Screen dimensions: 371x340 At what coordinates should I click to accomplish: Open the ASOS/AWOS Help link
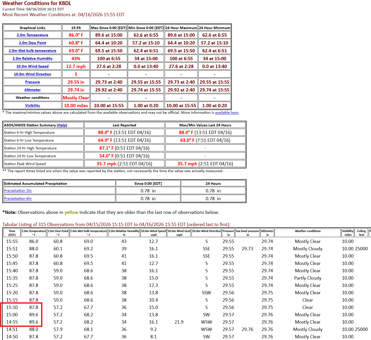tap(62, 125)
